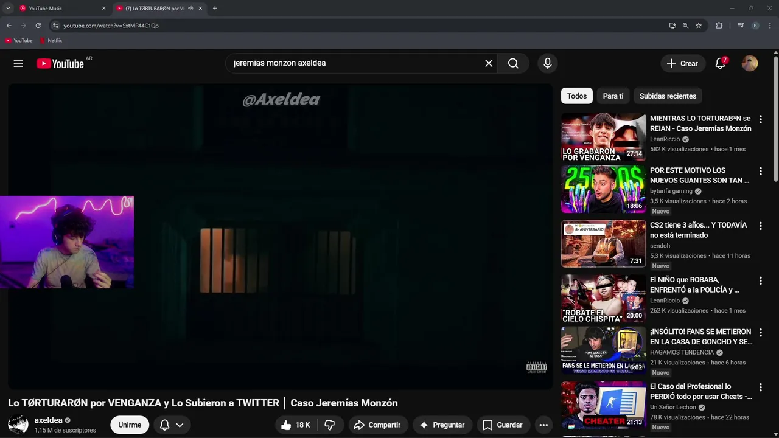Open more actions ellipsis under video

coord(543,425)
